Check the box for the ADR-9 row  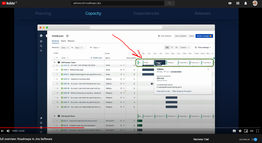(55, 74)
